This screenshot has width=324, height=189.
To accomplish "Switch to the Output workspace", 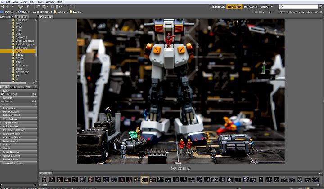I will [x=265, y=7].
